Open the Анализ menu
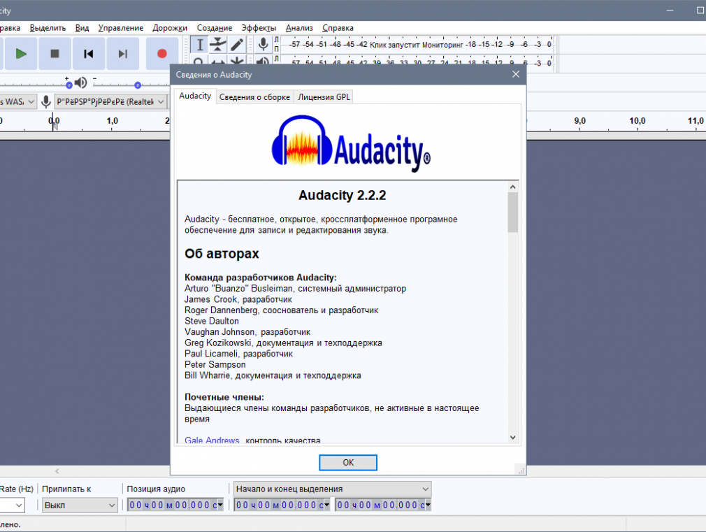 point(299,28)
